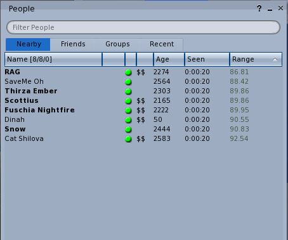Viewport: 288px width, 240px height.
Task: Click the People panel title
Action: (22, 9)
